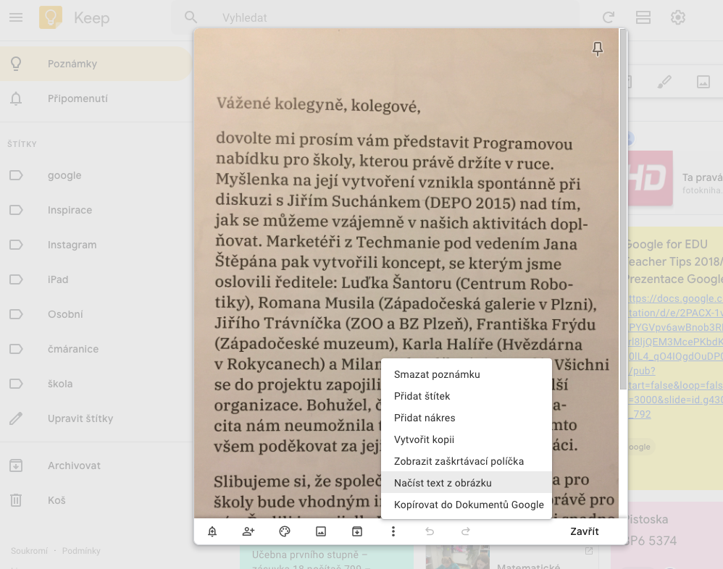Open the color palette icon

285,531
